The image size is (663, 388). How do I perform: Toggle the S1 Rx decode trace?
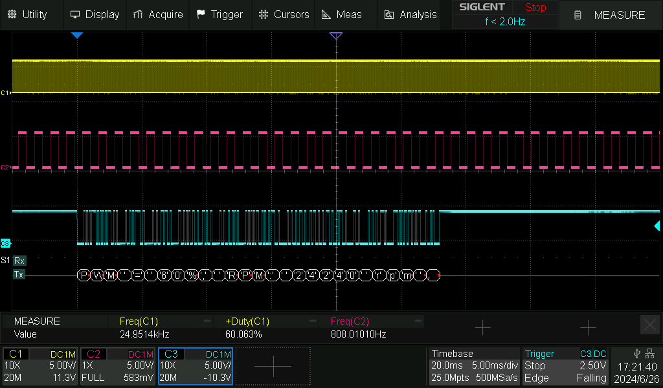point(19,261)
